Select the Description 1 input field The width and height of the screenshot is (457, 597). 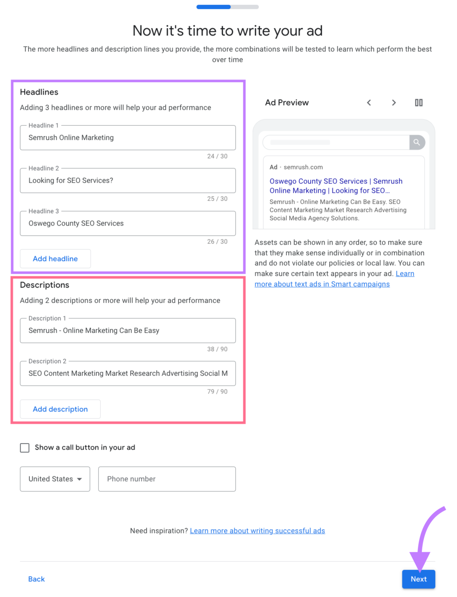(128, 330)
